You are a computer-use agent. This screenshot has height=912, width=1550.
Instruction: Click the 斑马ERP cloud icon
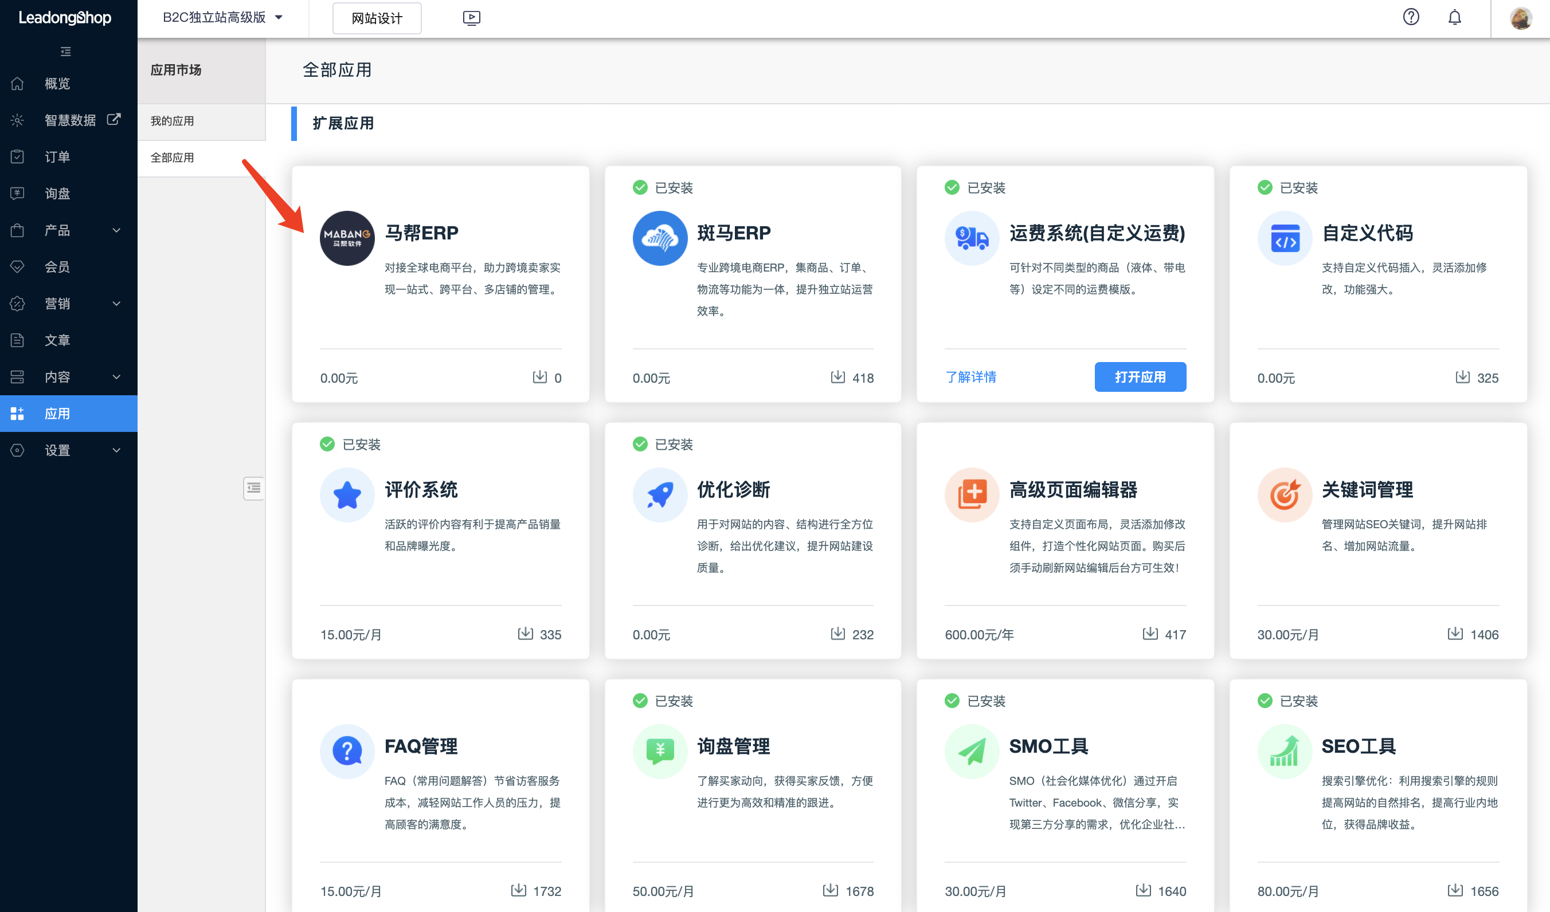[x=659, y=238]
